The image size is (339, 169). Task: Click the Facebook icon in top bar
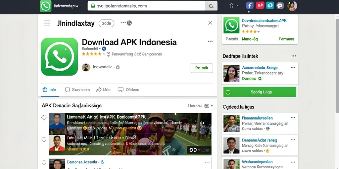click(x=250, y=6)
